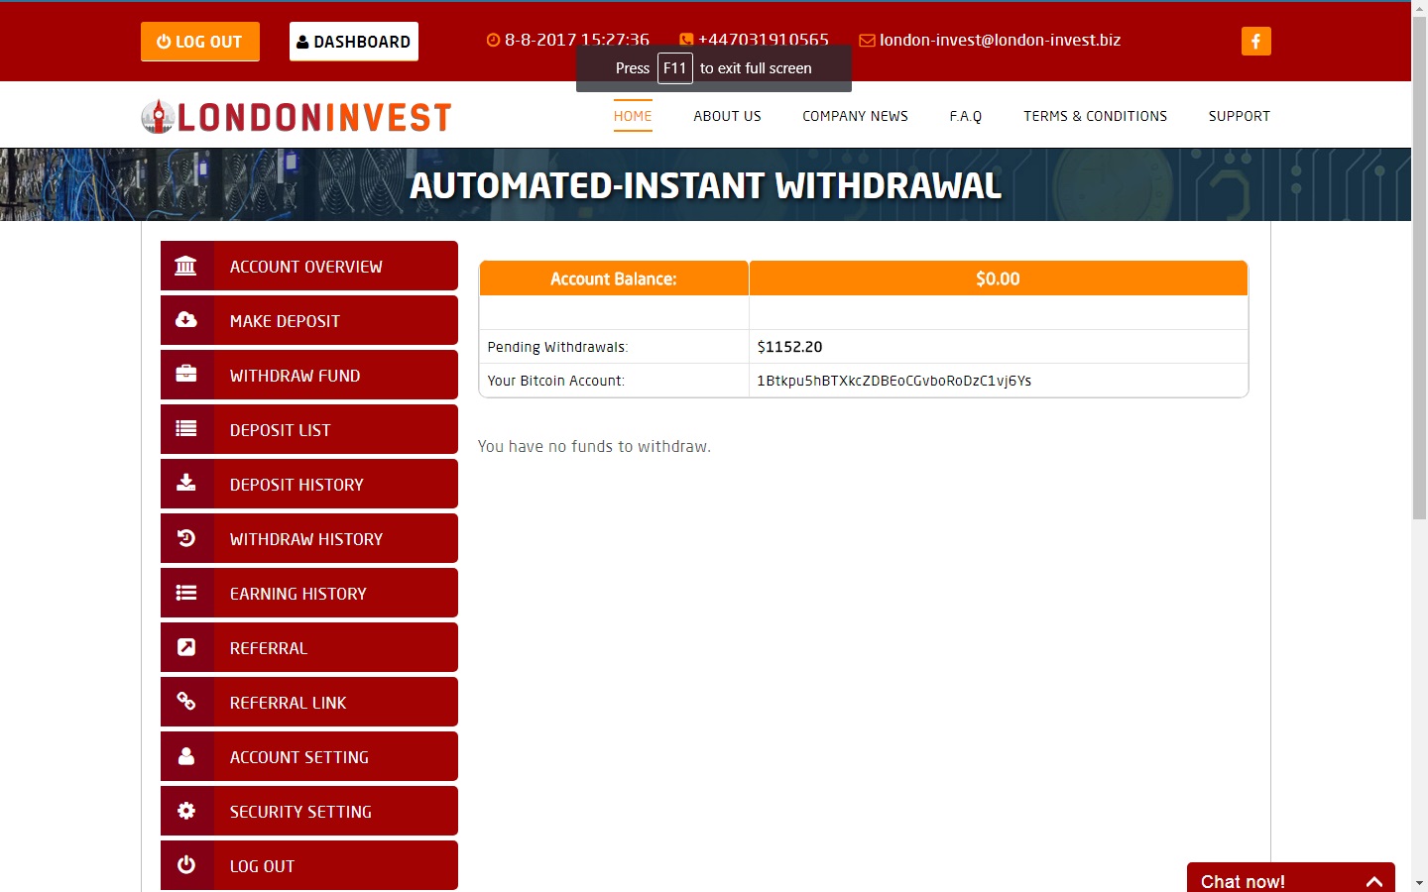The width and height of the screenshot is (1428, 892).
Task: Click the pending withdrawals amount $1152.20
Action: (789, 347)
